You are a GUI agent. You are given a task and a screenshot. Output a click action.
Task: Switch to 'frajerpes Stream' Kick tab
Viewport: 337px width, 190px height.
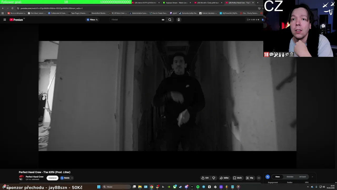(x=176, y=3)
